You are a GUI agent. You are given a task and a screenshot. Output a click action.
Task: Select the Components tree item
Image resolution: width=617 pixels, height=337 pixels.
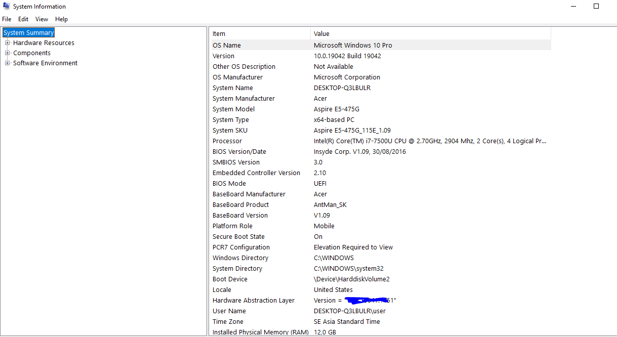[x=32, y=53]
